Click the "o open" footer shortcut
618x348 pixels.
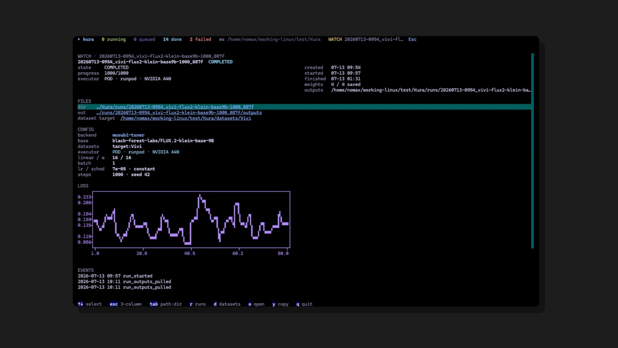tap(257, 304)
